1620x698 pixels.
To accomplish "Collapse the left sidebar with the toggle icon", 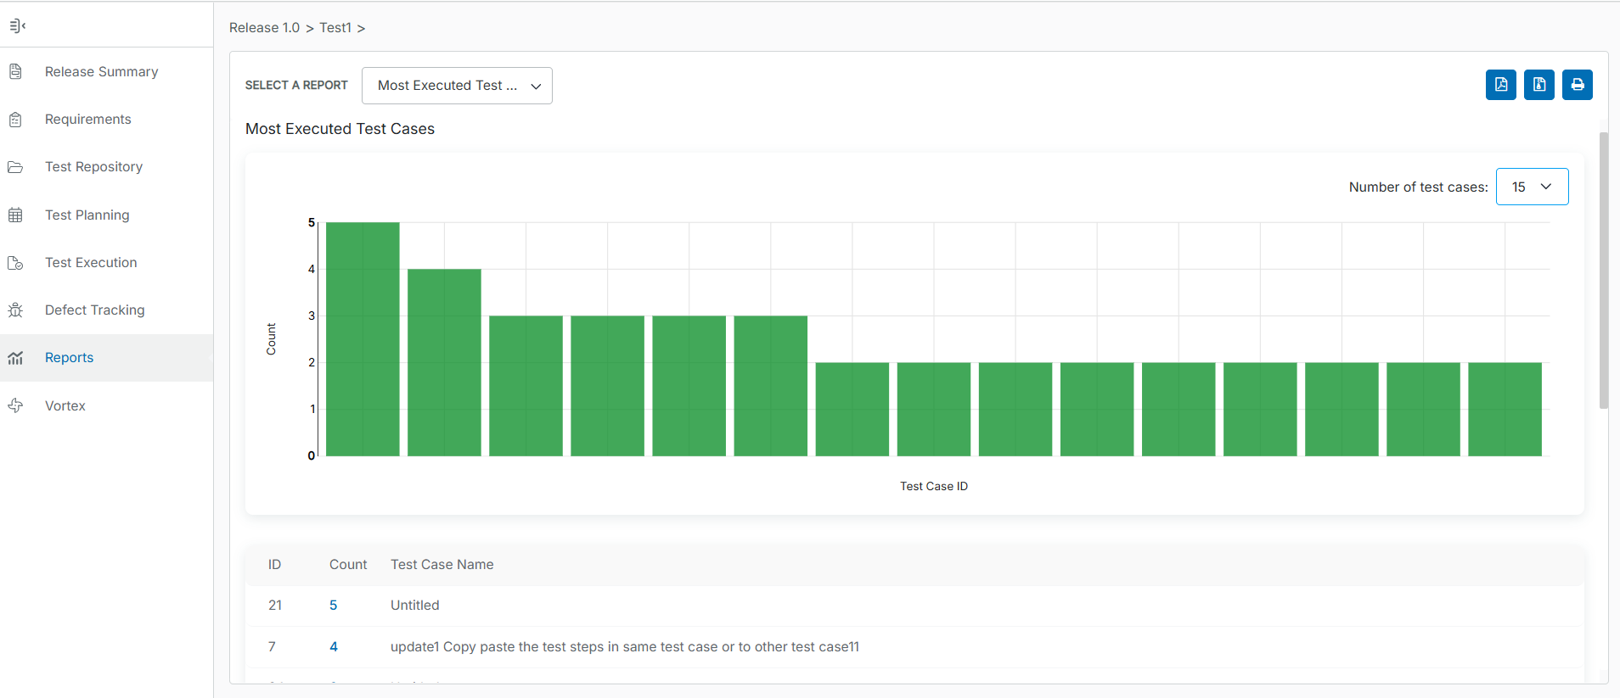I will (x=17, y=26).
